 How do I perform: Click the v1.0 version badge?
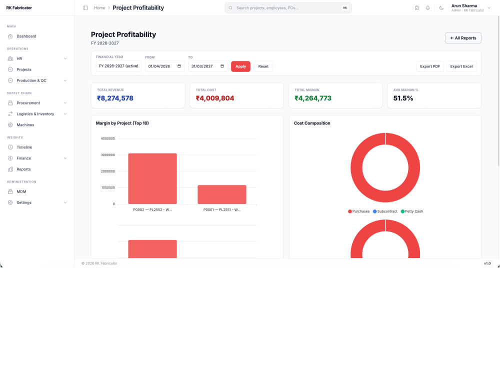pos(487,263)
